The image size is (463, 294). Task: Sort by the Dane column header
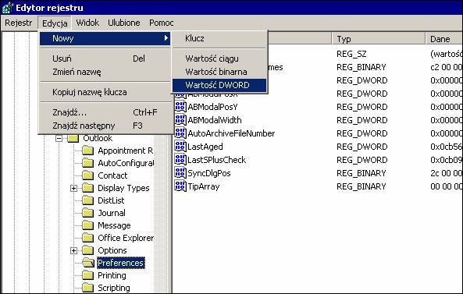[x=444, y=39]
